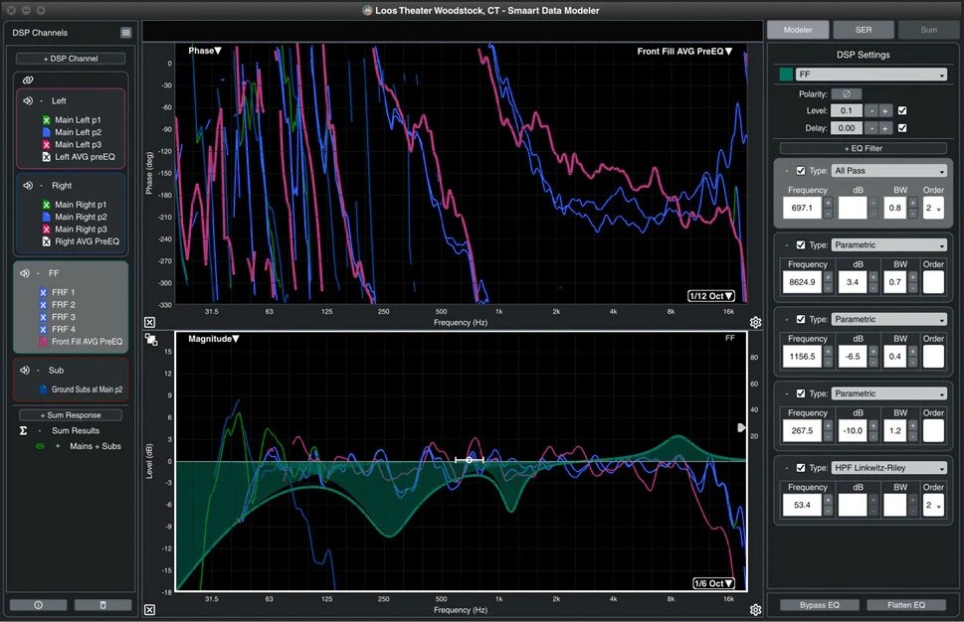Viewport: 964px width, 622px height.
Task: Click the trash delete button at the bottom left
Action: [102, 605]
